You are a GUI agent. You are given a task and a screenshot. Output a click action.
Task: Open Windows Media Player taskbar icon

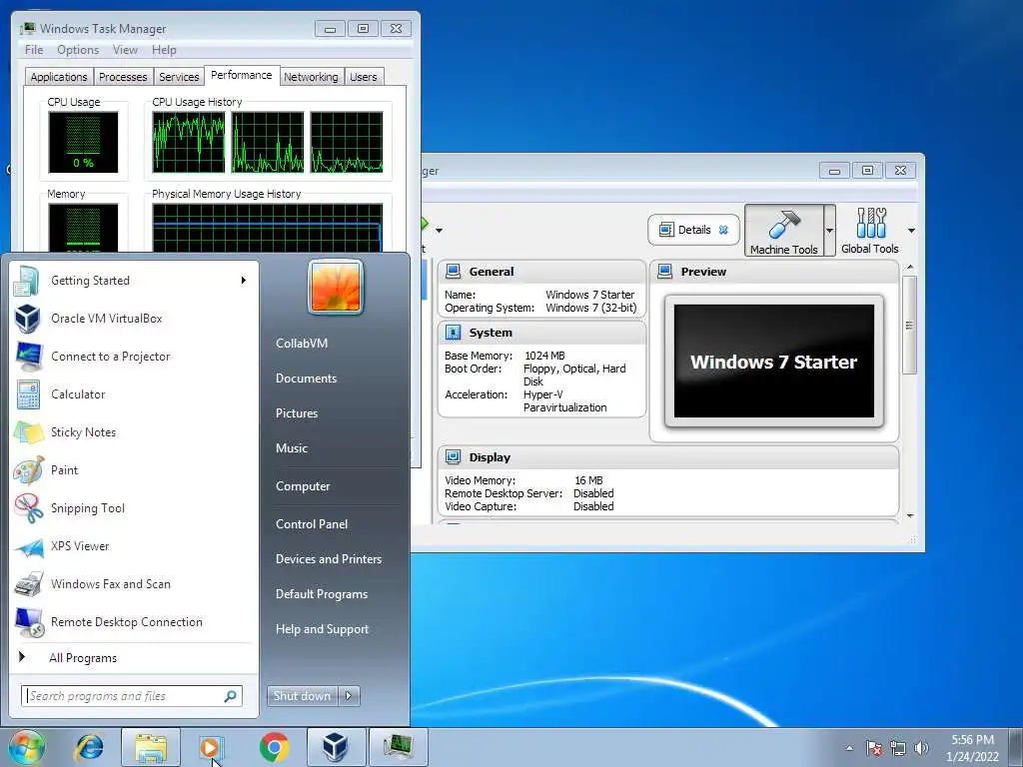tap(210, 747)
